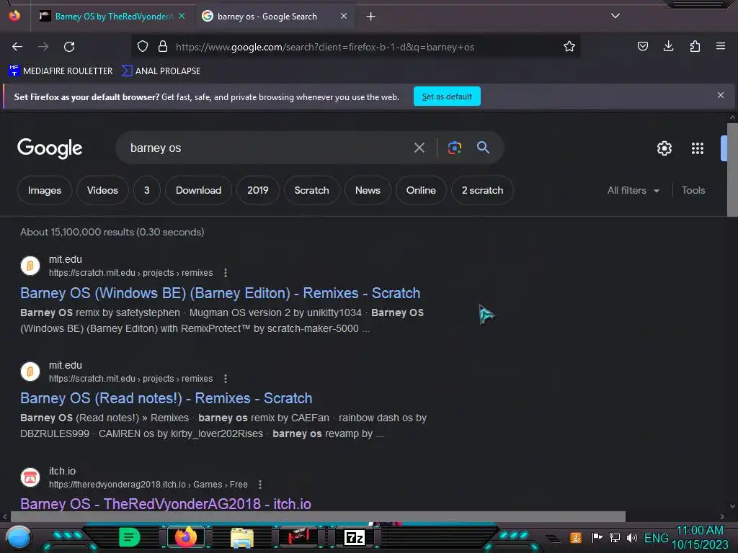Open the network tray icon

pyautogui.click(x=614, y=537)
